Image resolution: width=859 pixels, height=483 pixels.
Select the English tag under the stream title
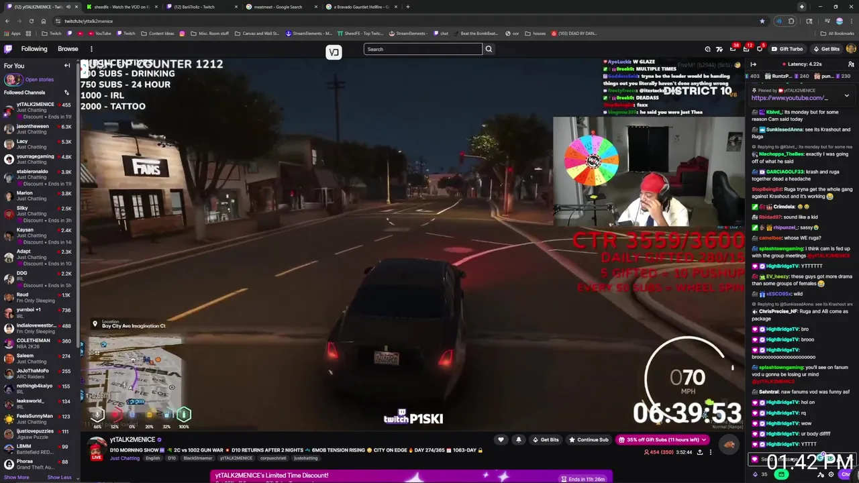(x=152, y=458)
